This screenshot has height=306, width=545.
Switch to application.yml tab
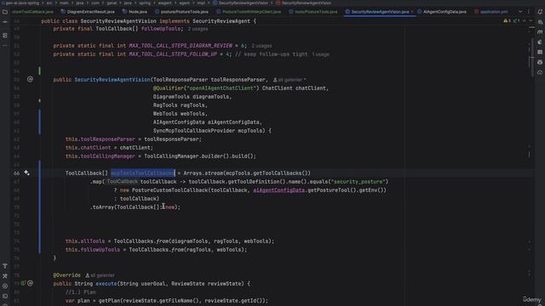click(490, 12)
